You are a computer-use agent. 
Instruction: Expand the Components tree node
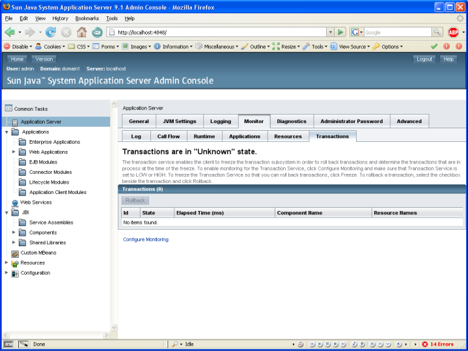pyautogui.click(x=14, y=232)
